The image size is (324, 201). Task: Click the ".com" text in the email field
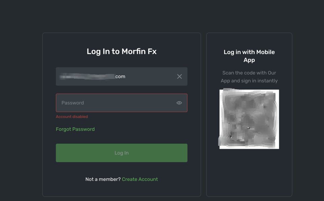120,76
